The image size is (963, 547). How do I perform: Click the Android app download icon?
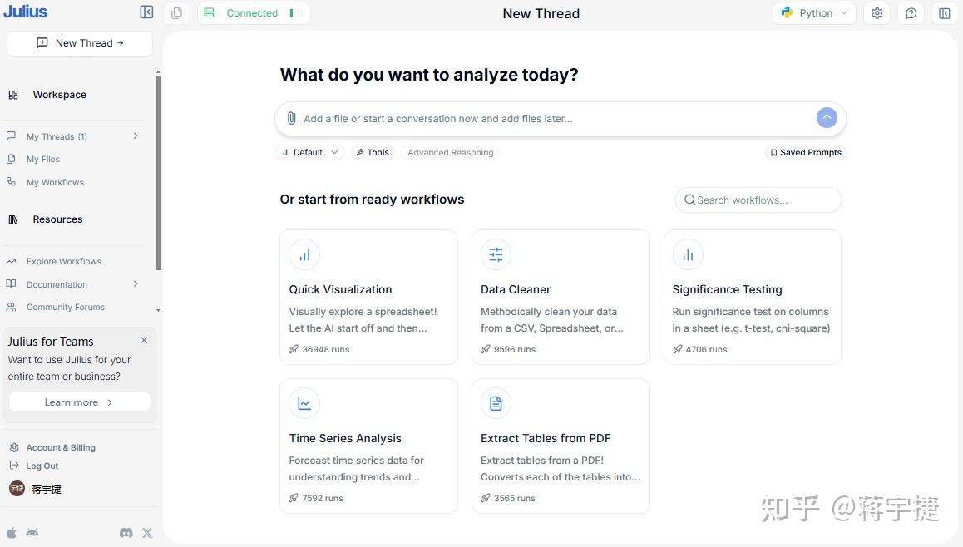[x=32, y=533]
